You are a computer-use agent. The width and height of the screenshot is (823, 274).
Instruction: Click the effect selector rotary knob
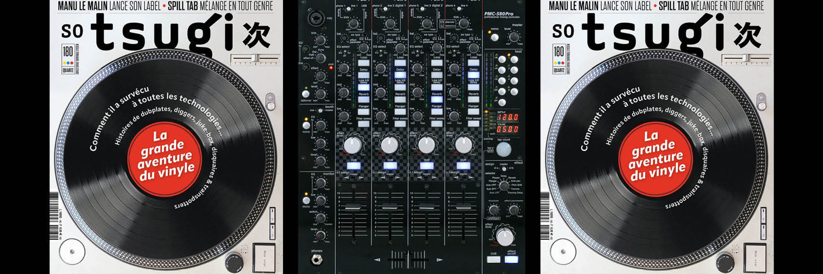(x=504, y=185)
